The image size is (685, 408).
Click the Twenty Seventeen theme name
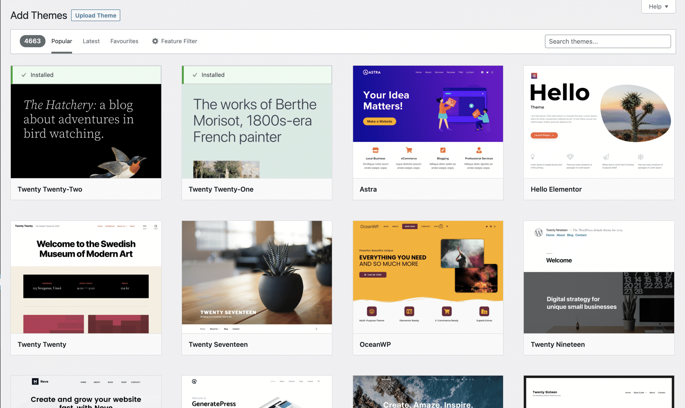(x=218, y=344)
